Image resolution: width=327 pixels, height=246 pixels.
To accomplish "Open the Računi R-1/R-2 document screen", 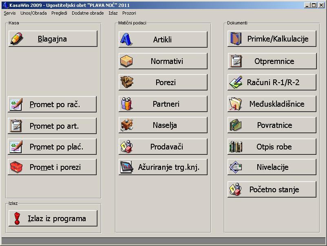I will 272,83.
